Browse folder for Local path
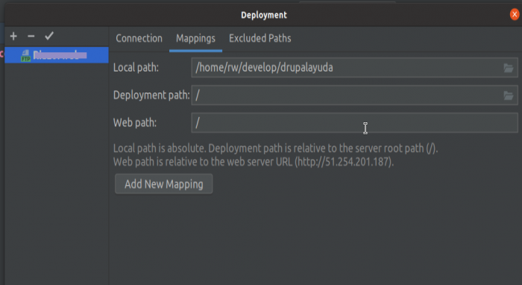522x285 pixels. coord(508,68)
